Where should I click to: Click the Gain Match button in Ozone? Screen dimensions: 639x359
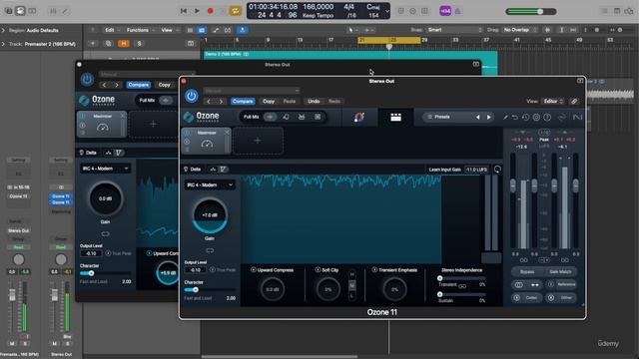[560, 271]
